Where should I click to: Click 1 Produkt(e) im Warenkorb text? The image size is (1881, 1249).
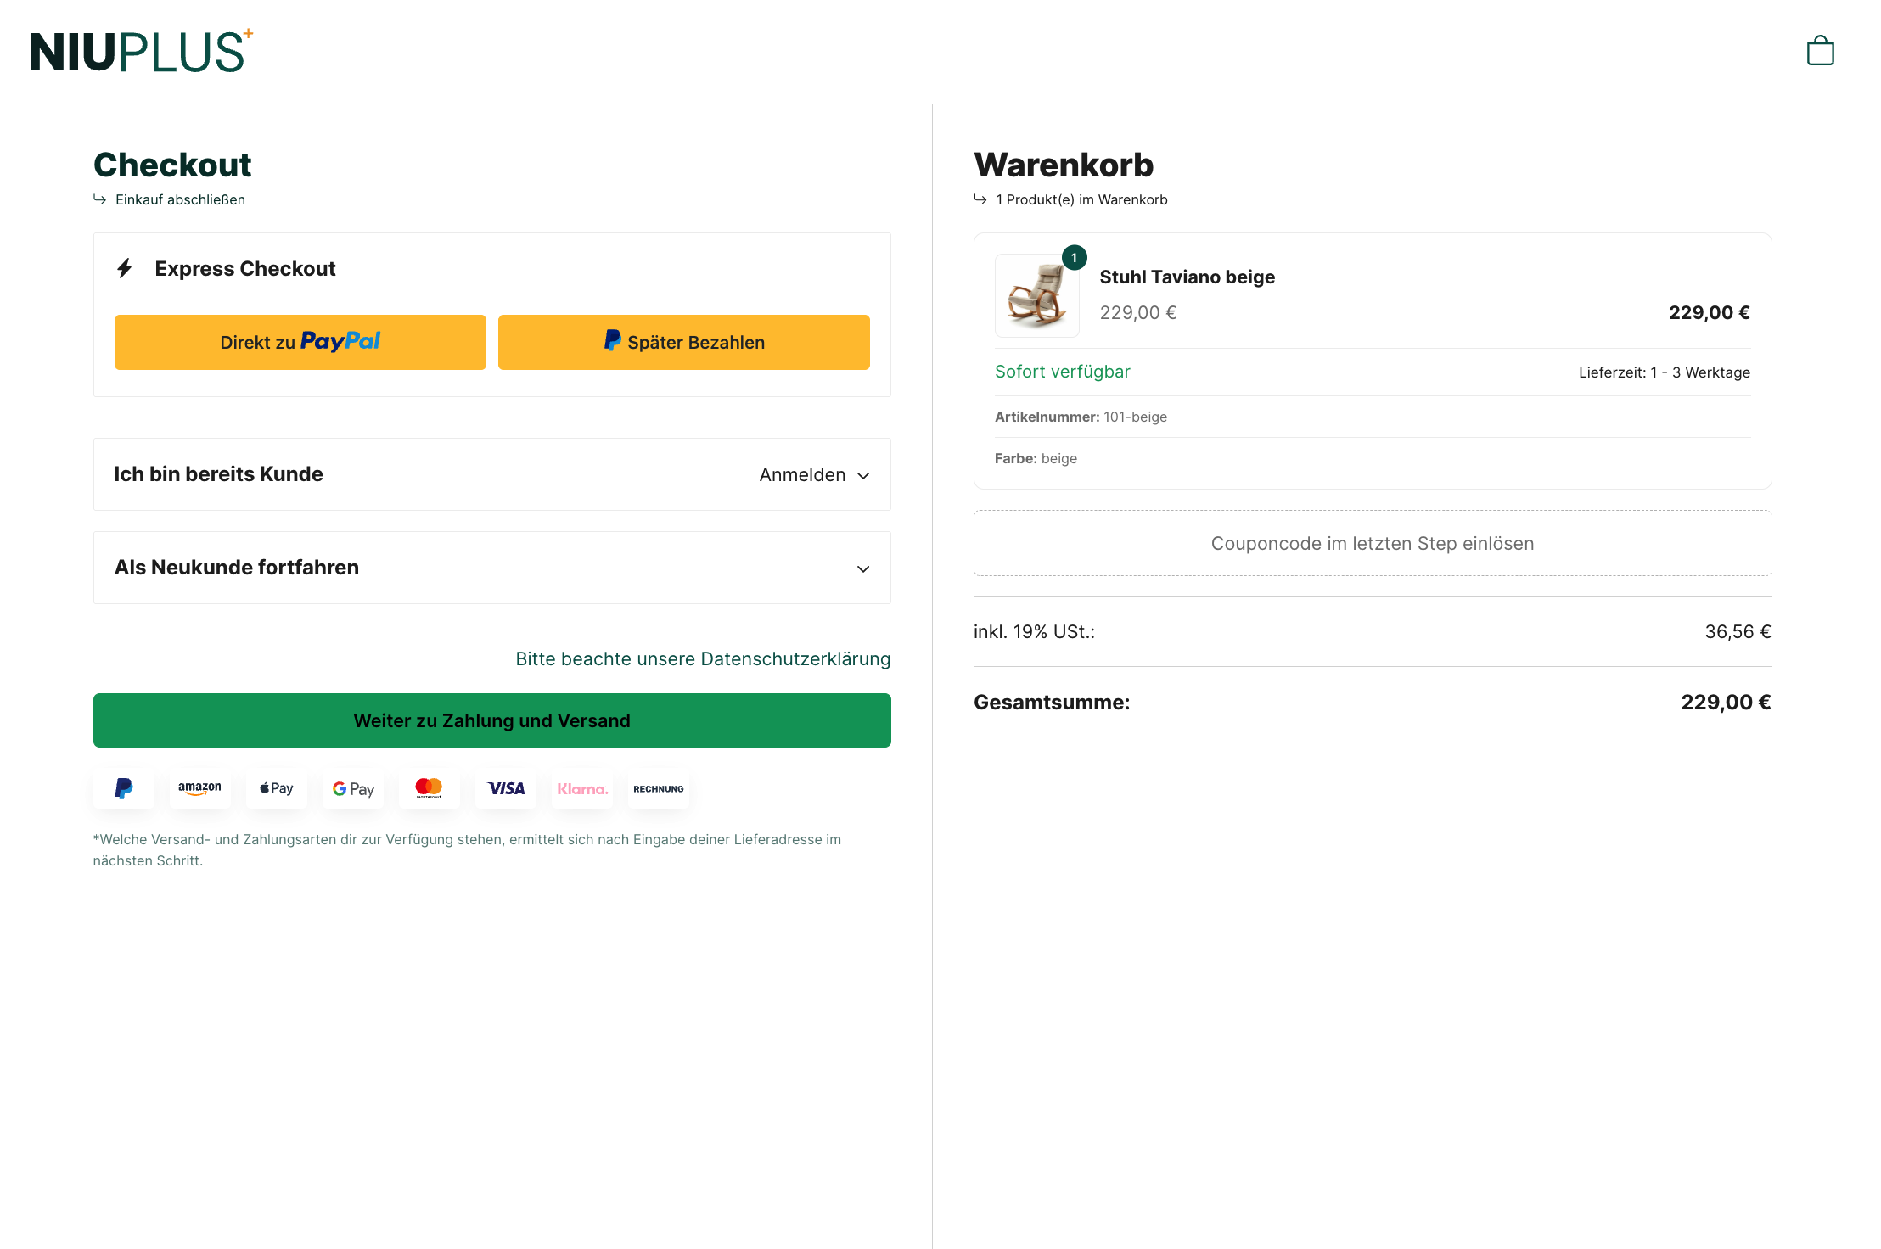coord(1082,199)
